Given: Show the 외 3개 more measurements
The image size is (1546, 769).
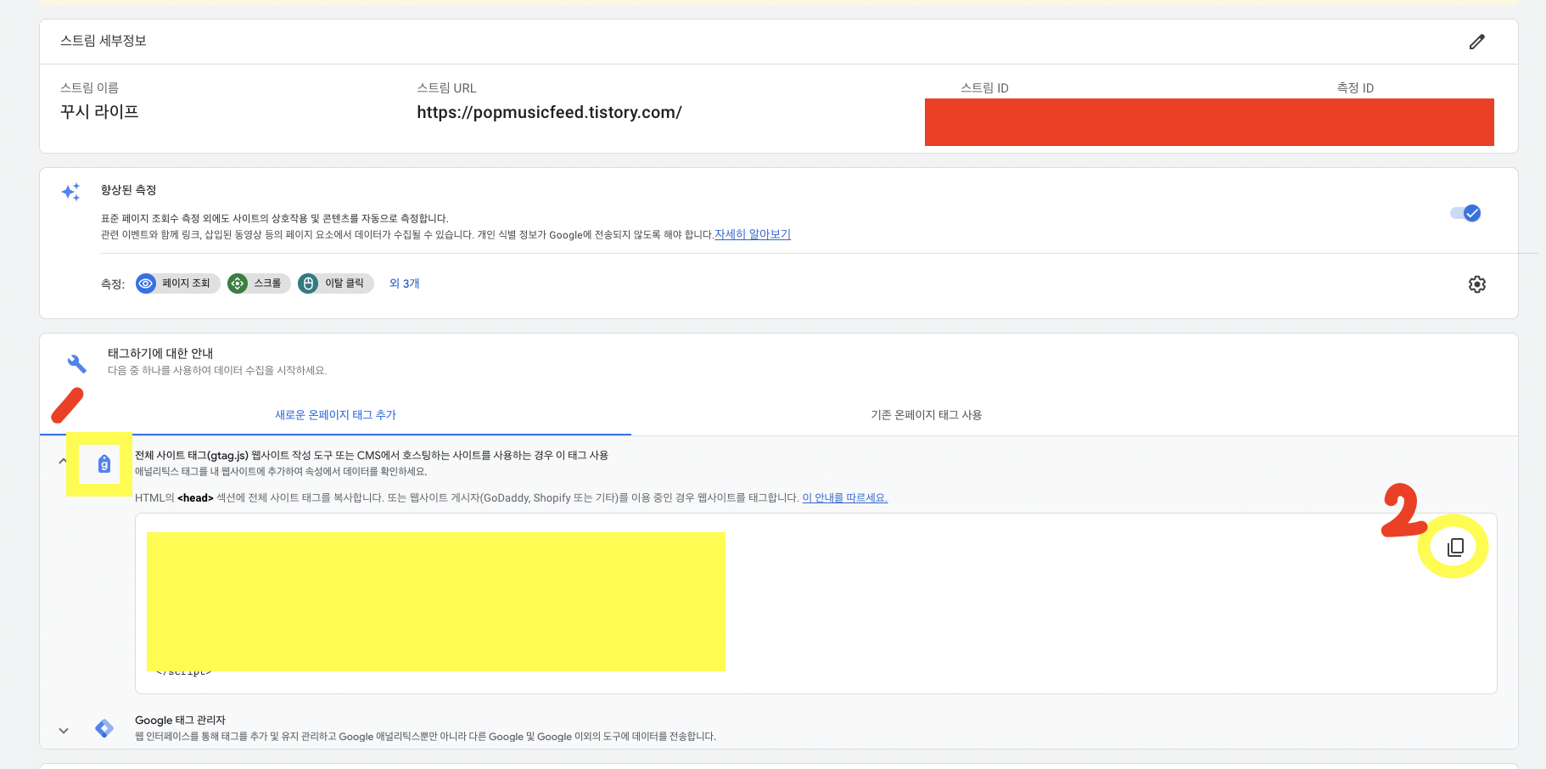Looking at the screenshot, I should click(405, 283).
